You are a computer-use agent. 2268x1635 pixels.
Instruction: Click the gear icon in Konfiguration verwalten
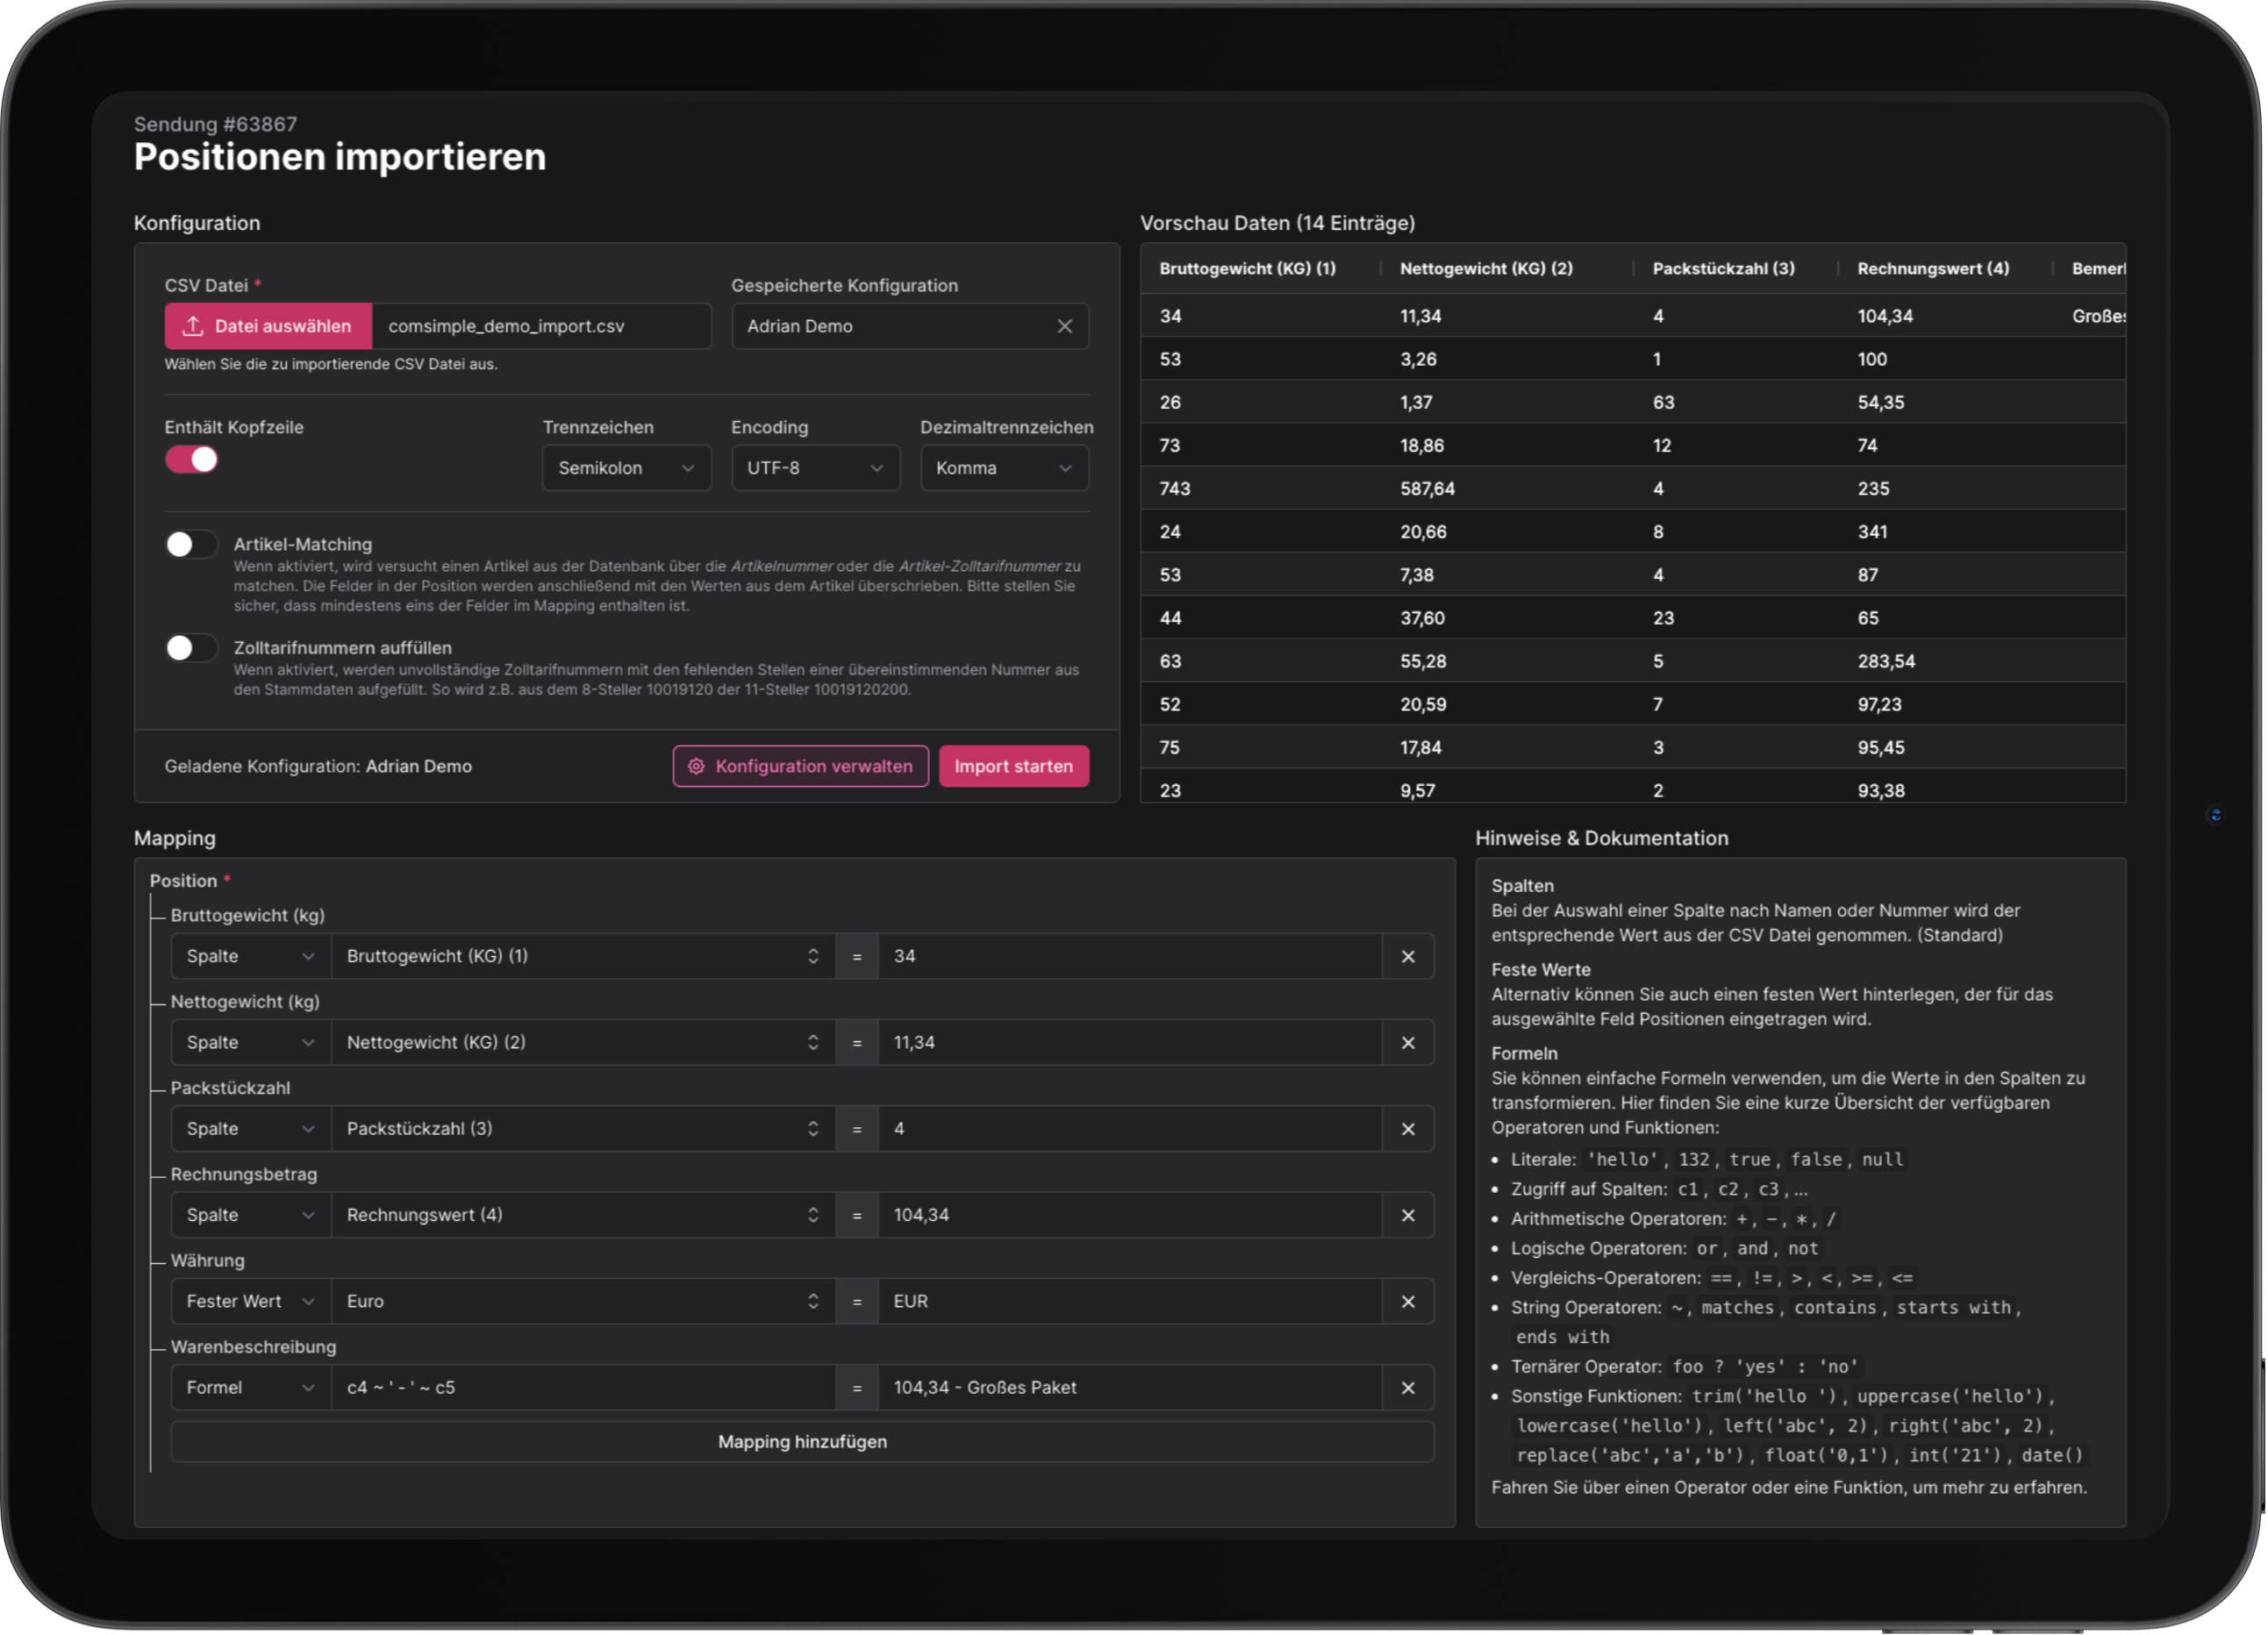coord(697,767)
